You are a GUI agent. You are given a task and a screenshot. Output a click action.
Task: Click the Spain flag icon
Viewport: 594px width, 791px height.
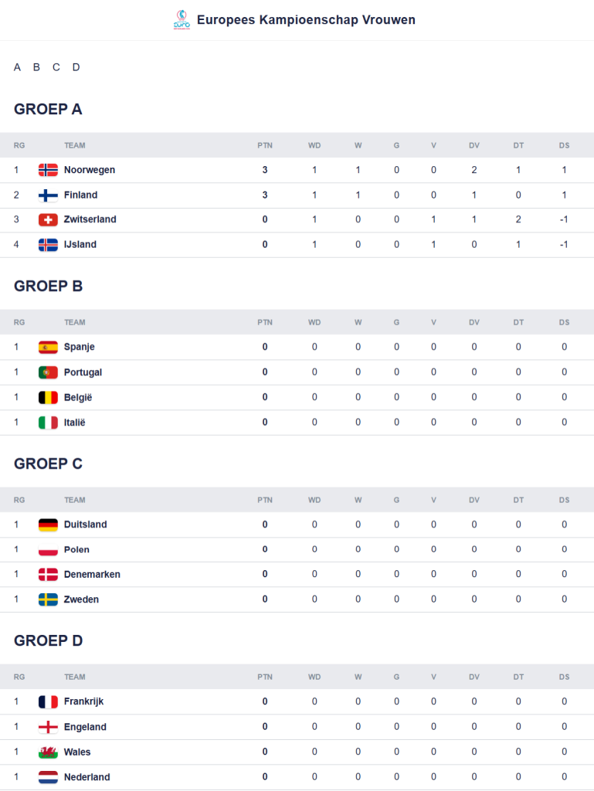pos(48,347)
